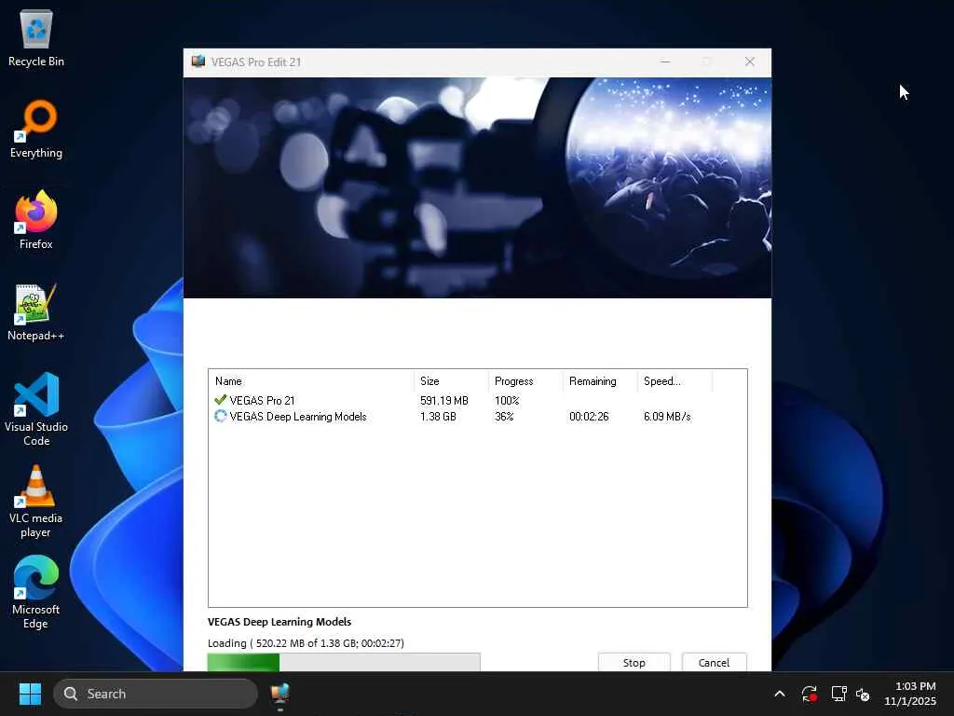Select the VEGAS Deep Learning Models row

tap(478, 417)
